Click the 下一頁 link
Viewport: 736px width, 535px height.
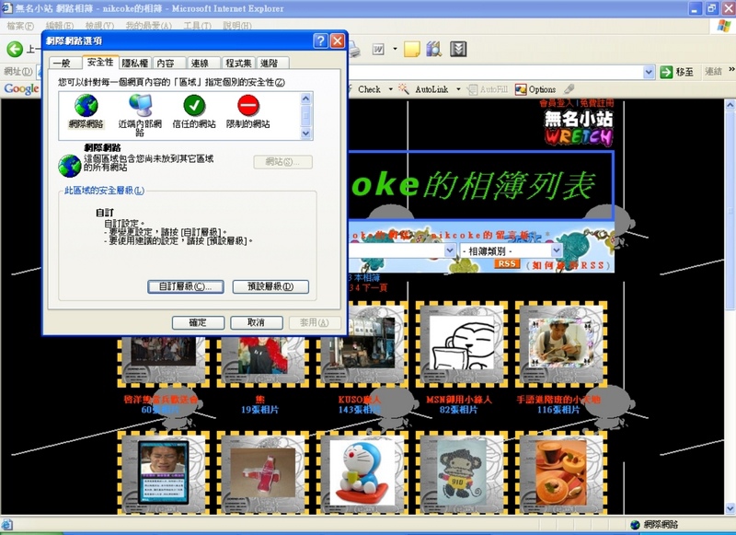(x=374, y=287)
